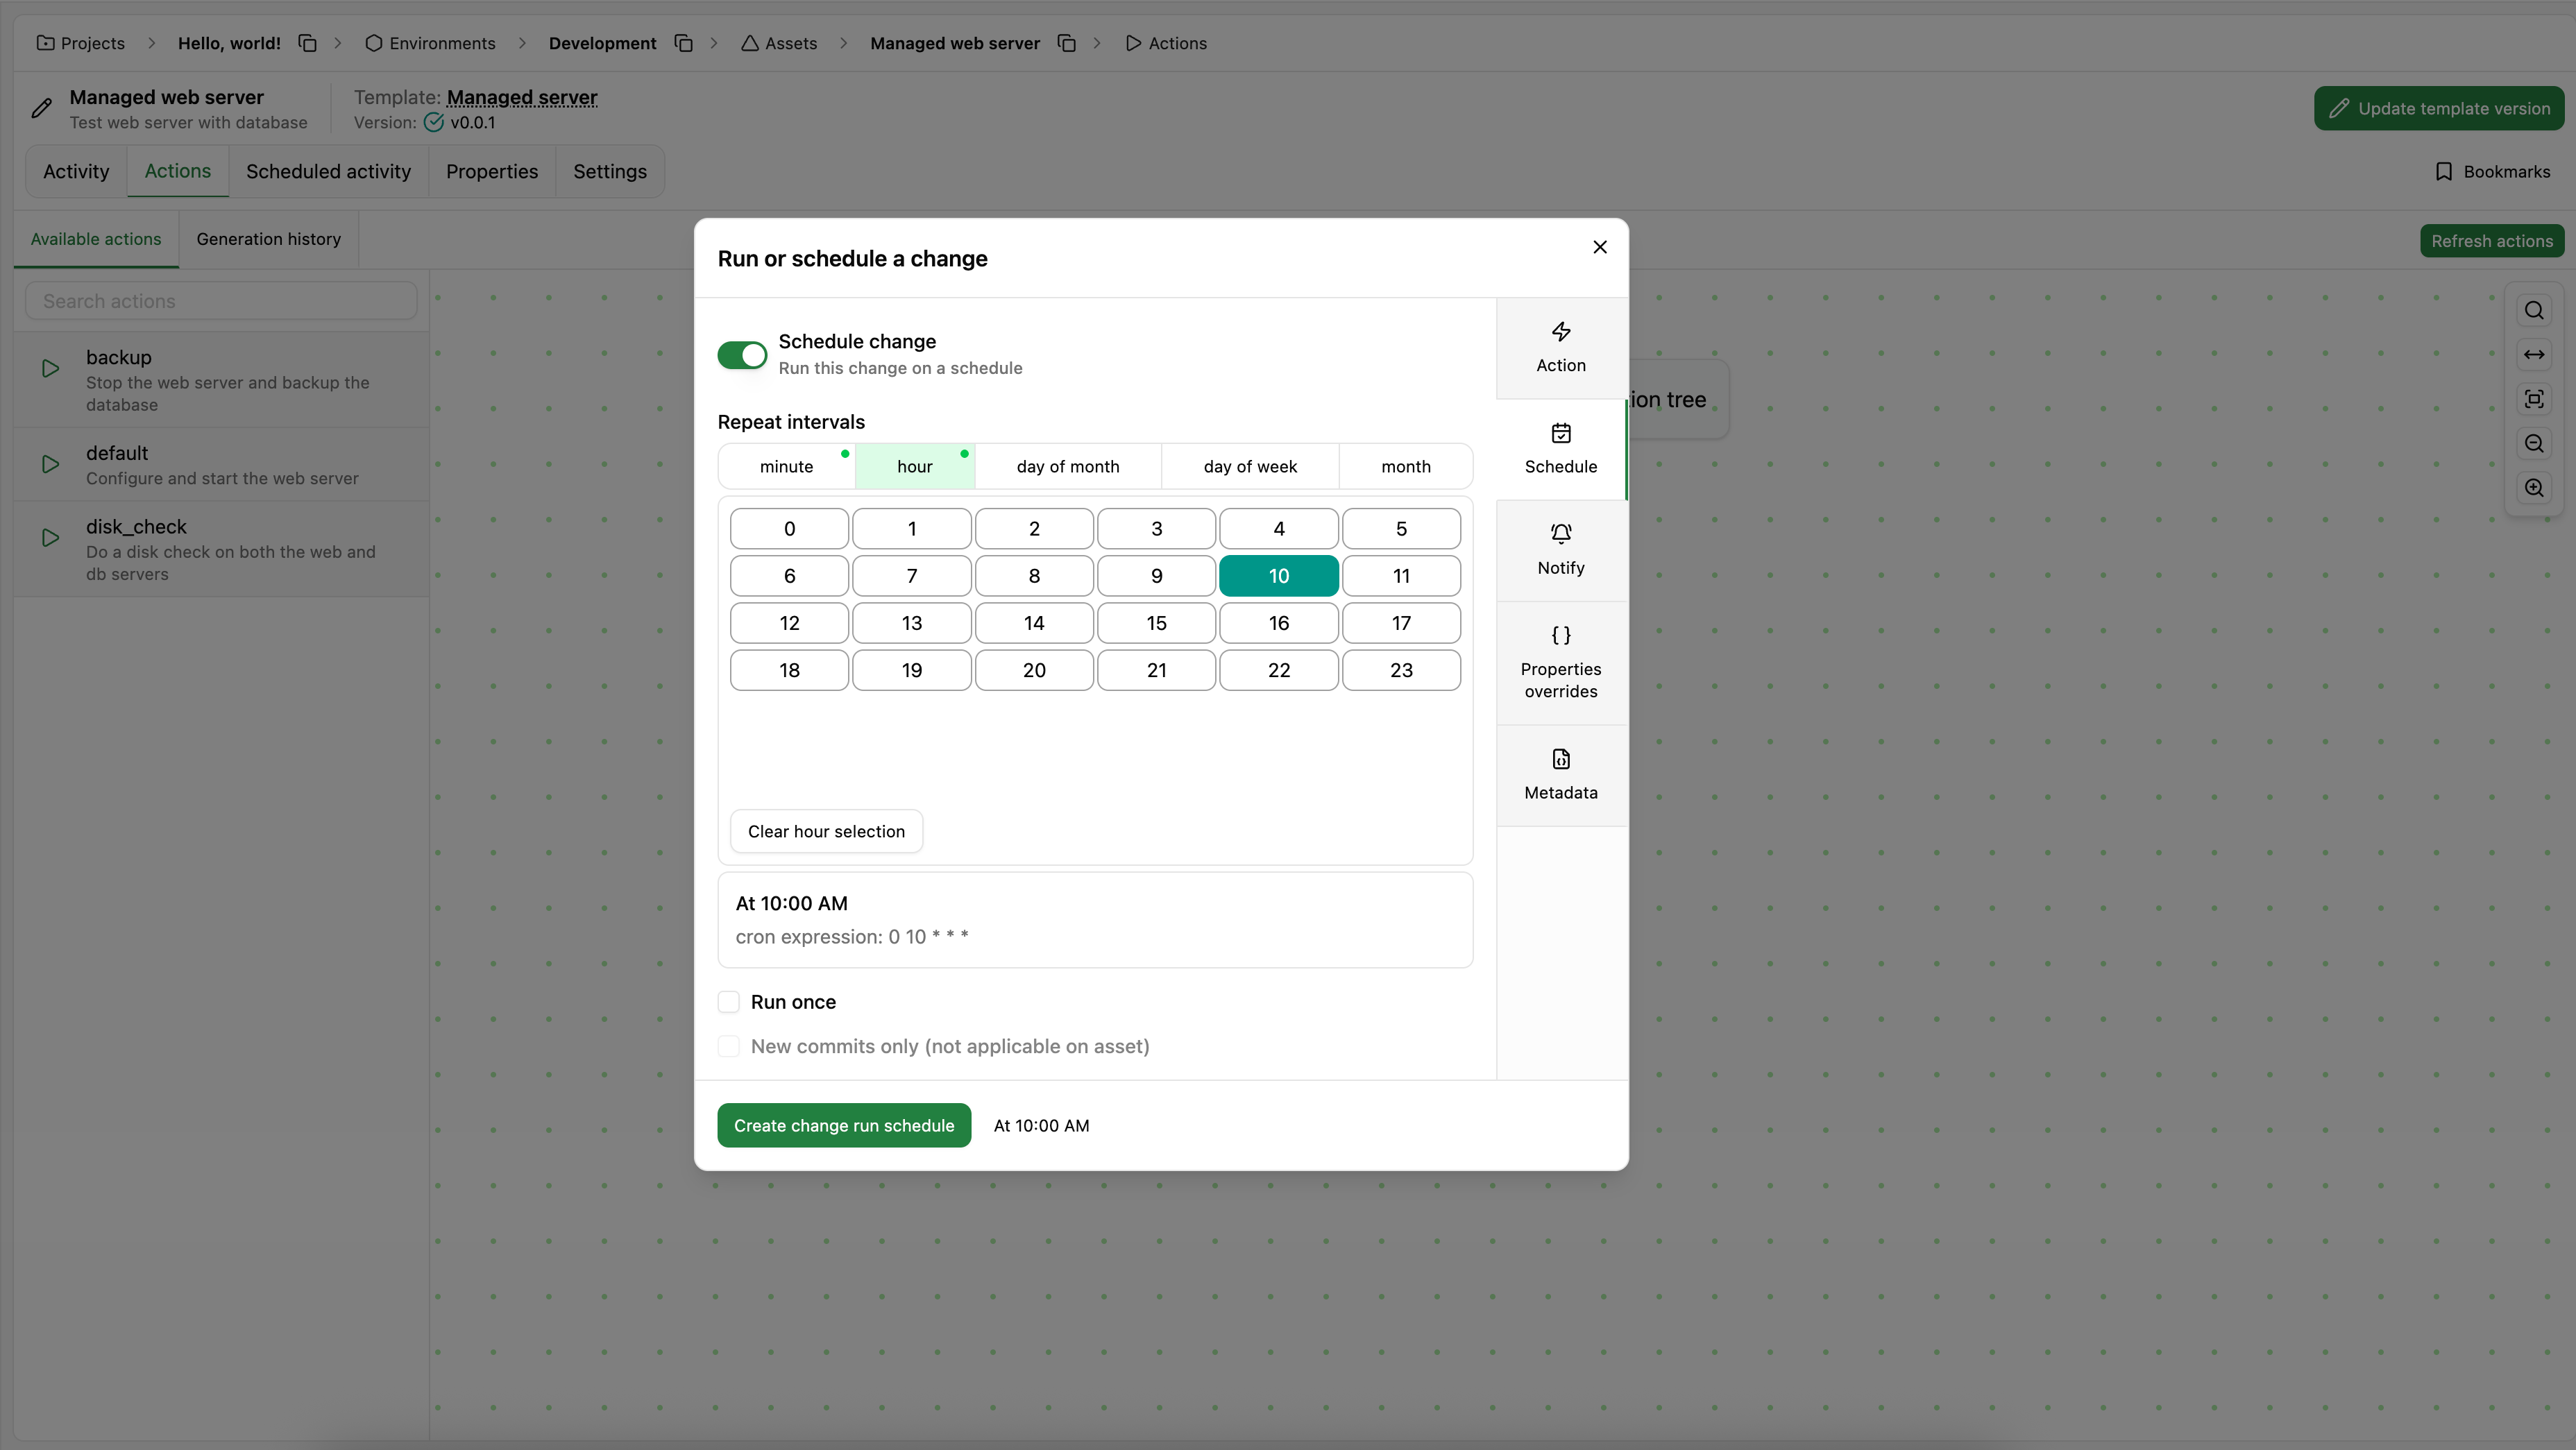2576x1450 pixels.
Task: Disable the Schedule change toggle
Action: (741, 355)
